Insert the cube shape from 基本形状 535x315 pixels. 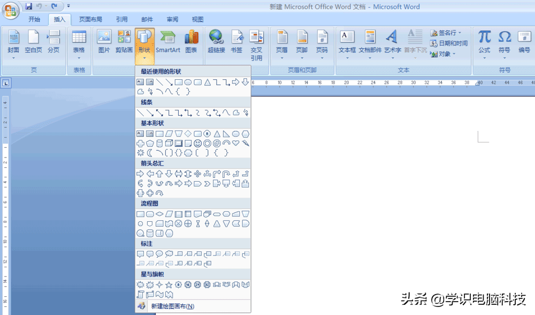[169, 143]
